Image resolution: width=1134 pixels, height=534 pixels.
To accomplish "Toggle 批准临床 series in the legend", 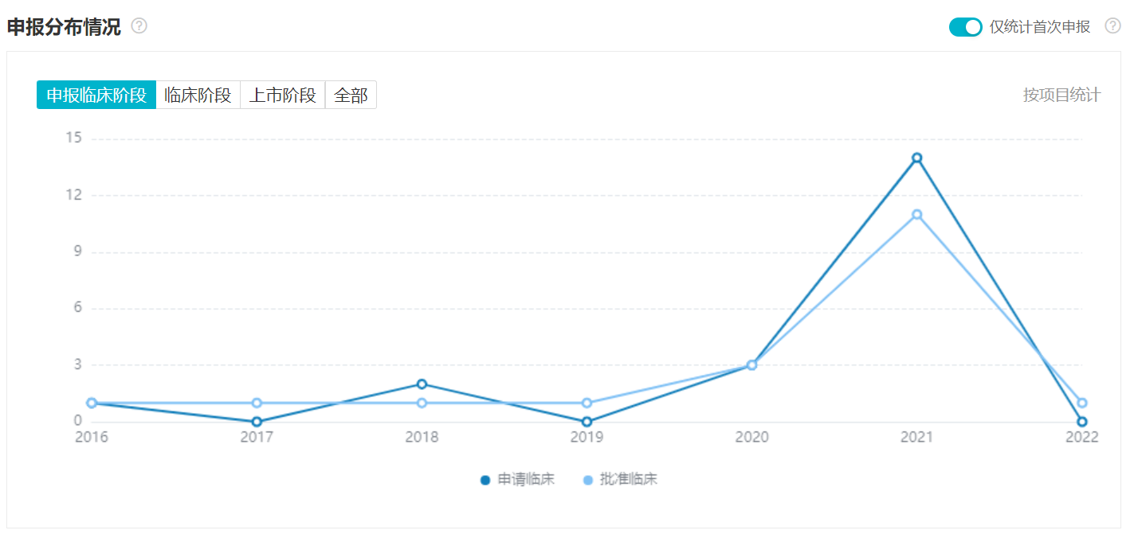I will tap(629, 480).
